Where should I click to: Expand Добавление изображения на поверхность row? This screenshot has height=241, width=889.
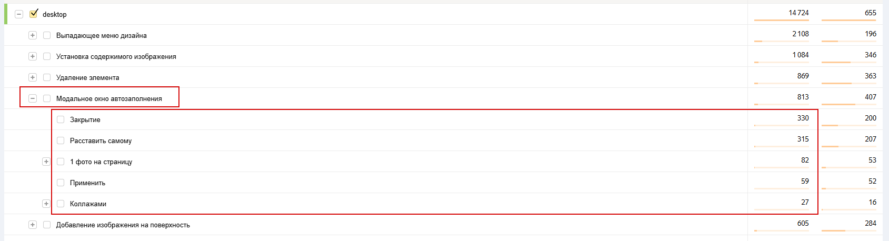point(33,225)
